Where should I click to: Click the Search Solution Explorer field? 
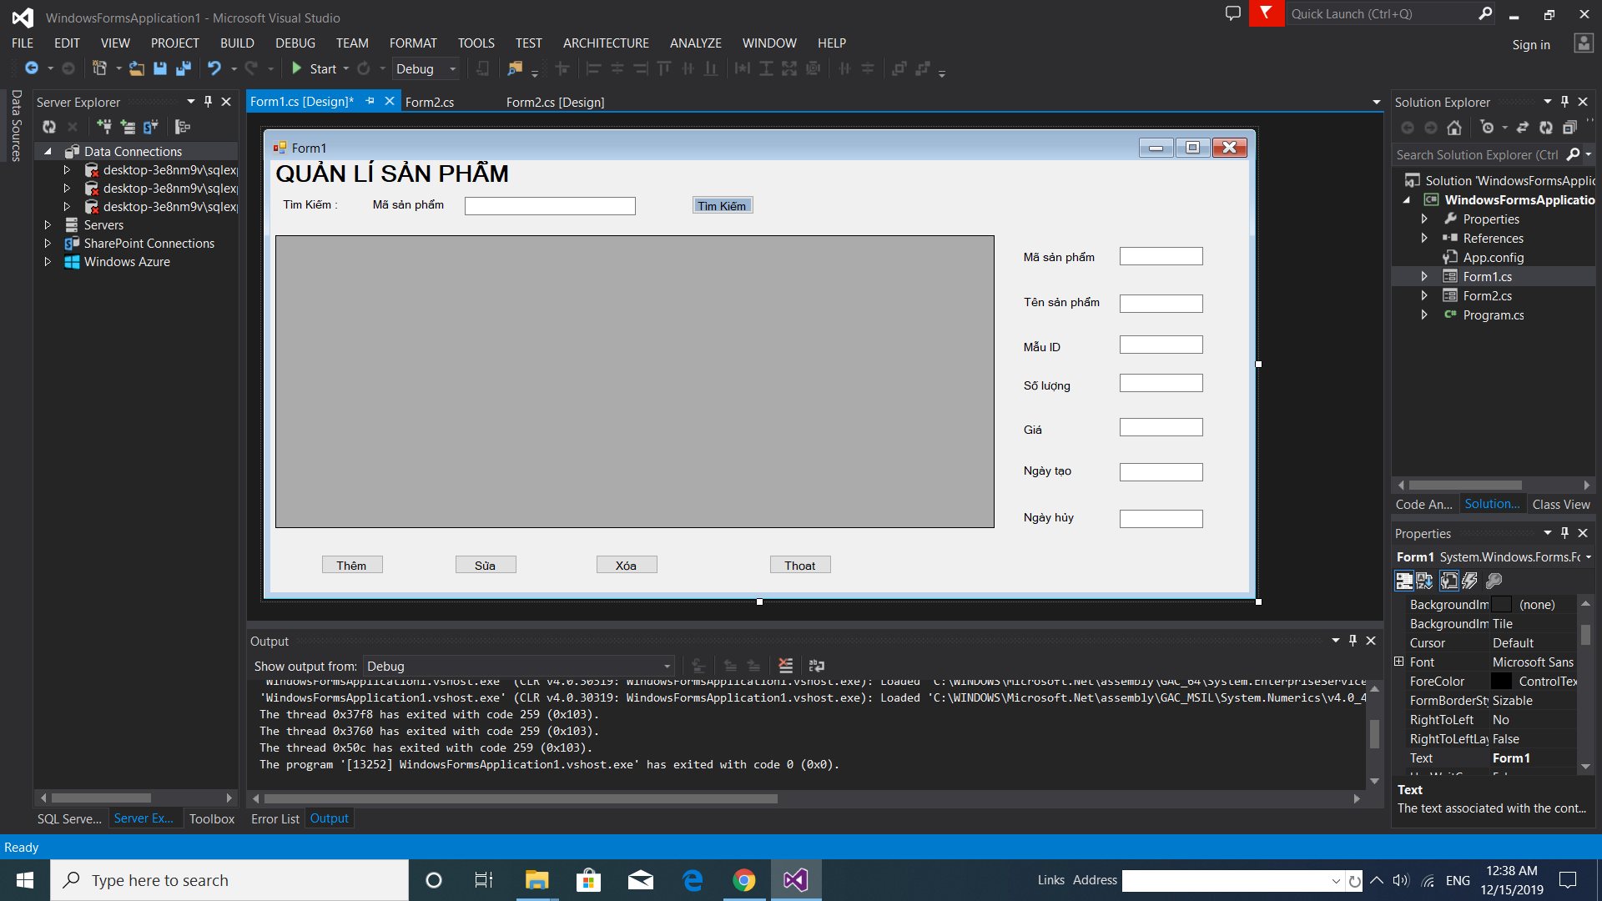coord(1477,154)
